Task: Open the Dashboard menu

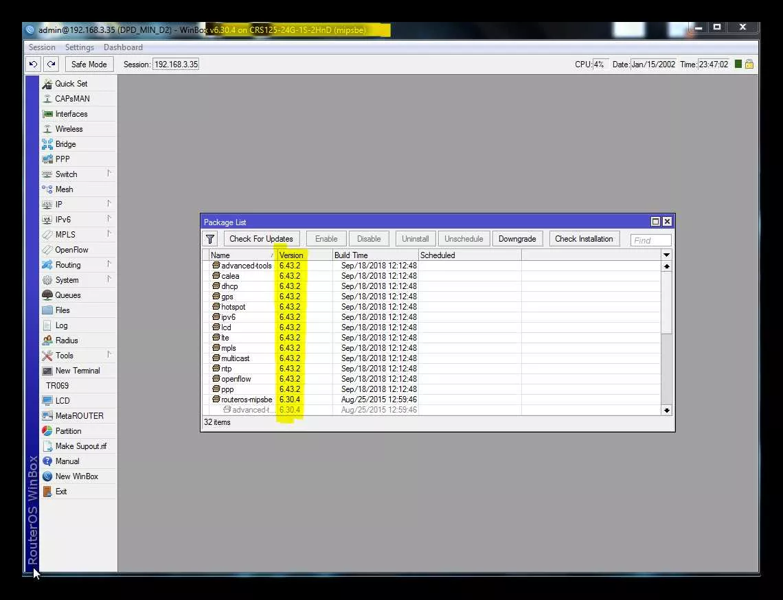Action: point(124,47)
